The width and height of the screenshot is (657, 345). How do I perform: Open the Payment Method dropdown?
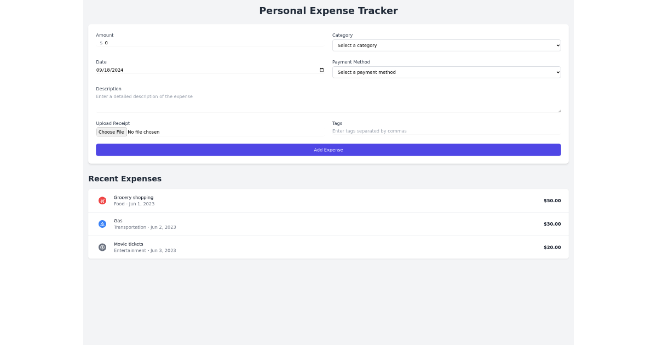[x=446, y=72]
